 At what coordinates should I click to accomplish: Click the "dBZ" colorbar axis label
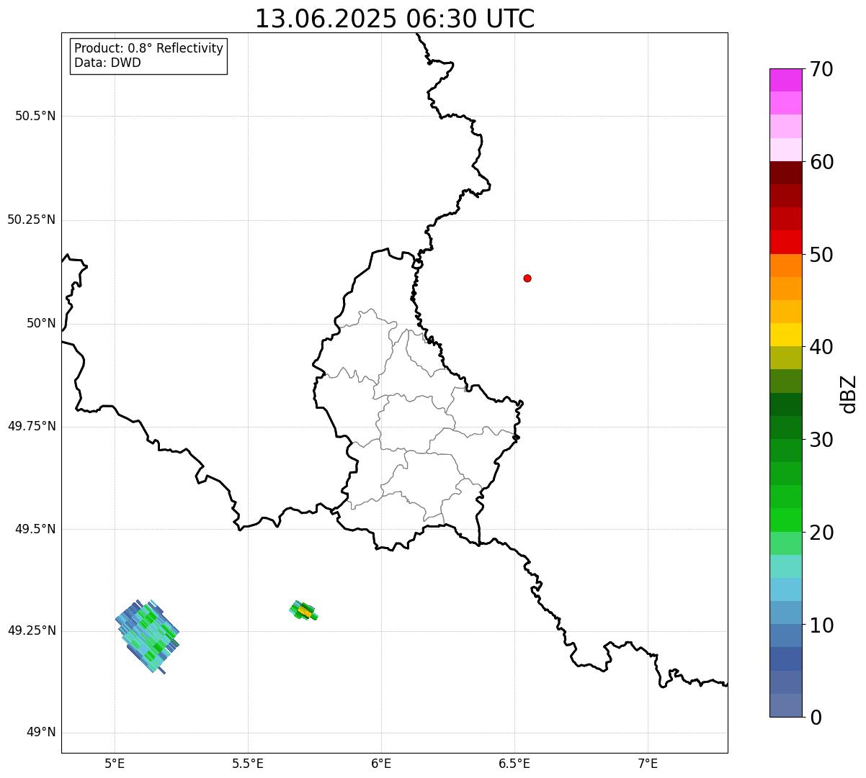(849, 394)
